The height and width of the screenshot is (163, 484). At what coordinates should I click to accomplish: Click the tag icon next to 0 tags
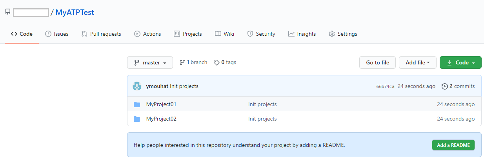click(x=216, y=62)
